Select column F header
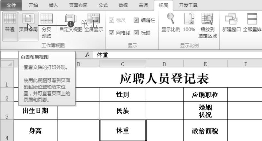 pos(245,64)
